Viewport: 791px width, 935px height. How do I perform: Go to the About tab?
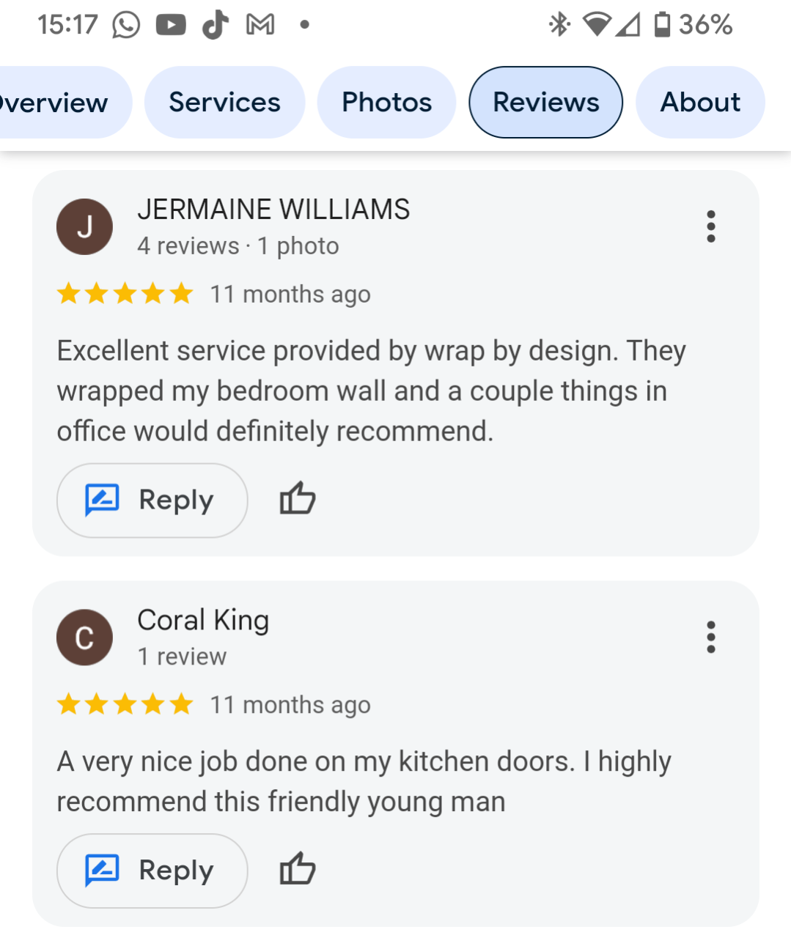pyautogui.click(x=700, y=103)
